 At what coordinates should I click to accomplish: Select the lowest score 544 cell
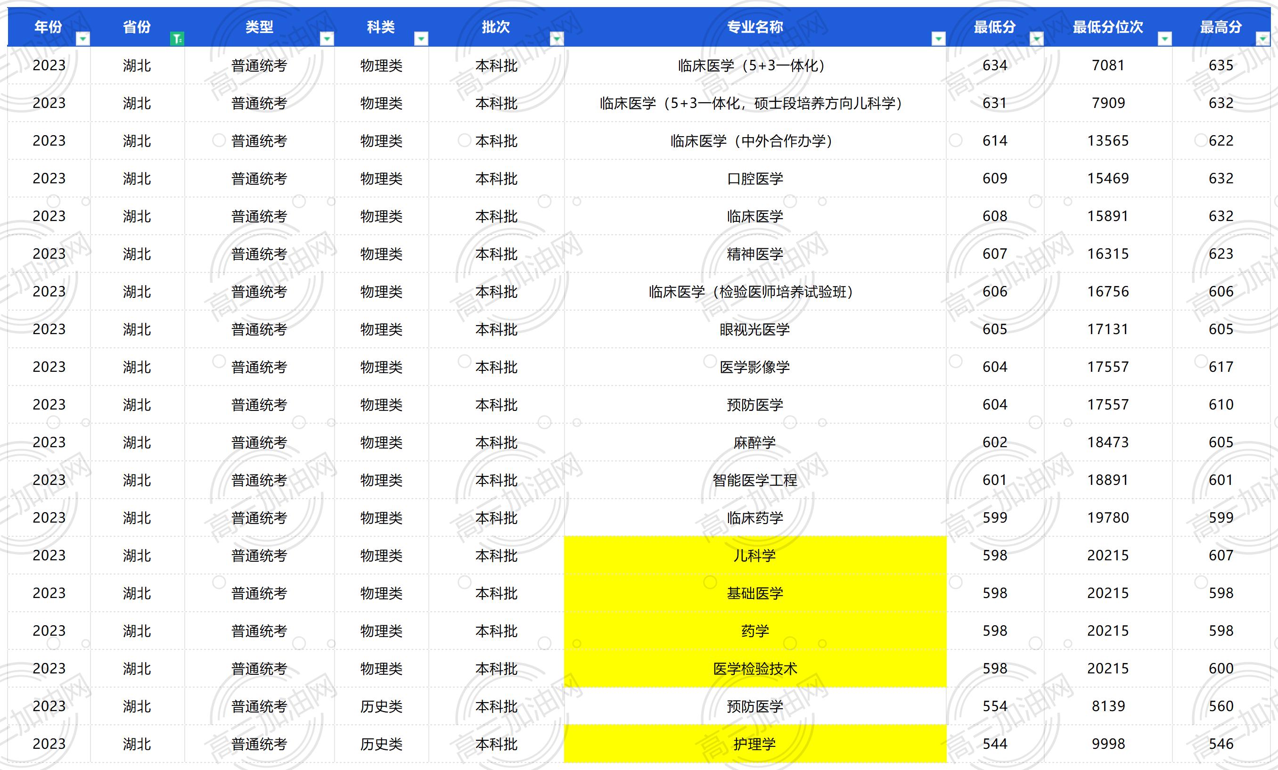point(995,744)
